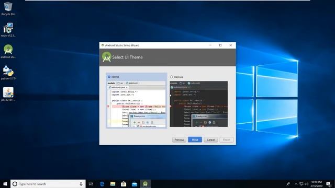Open the People icon in system tray
Image resolution: width=335 pixels, height=188 pixels.
(288, 184)
